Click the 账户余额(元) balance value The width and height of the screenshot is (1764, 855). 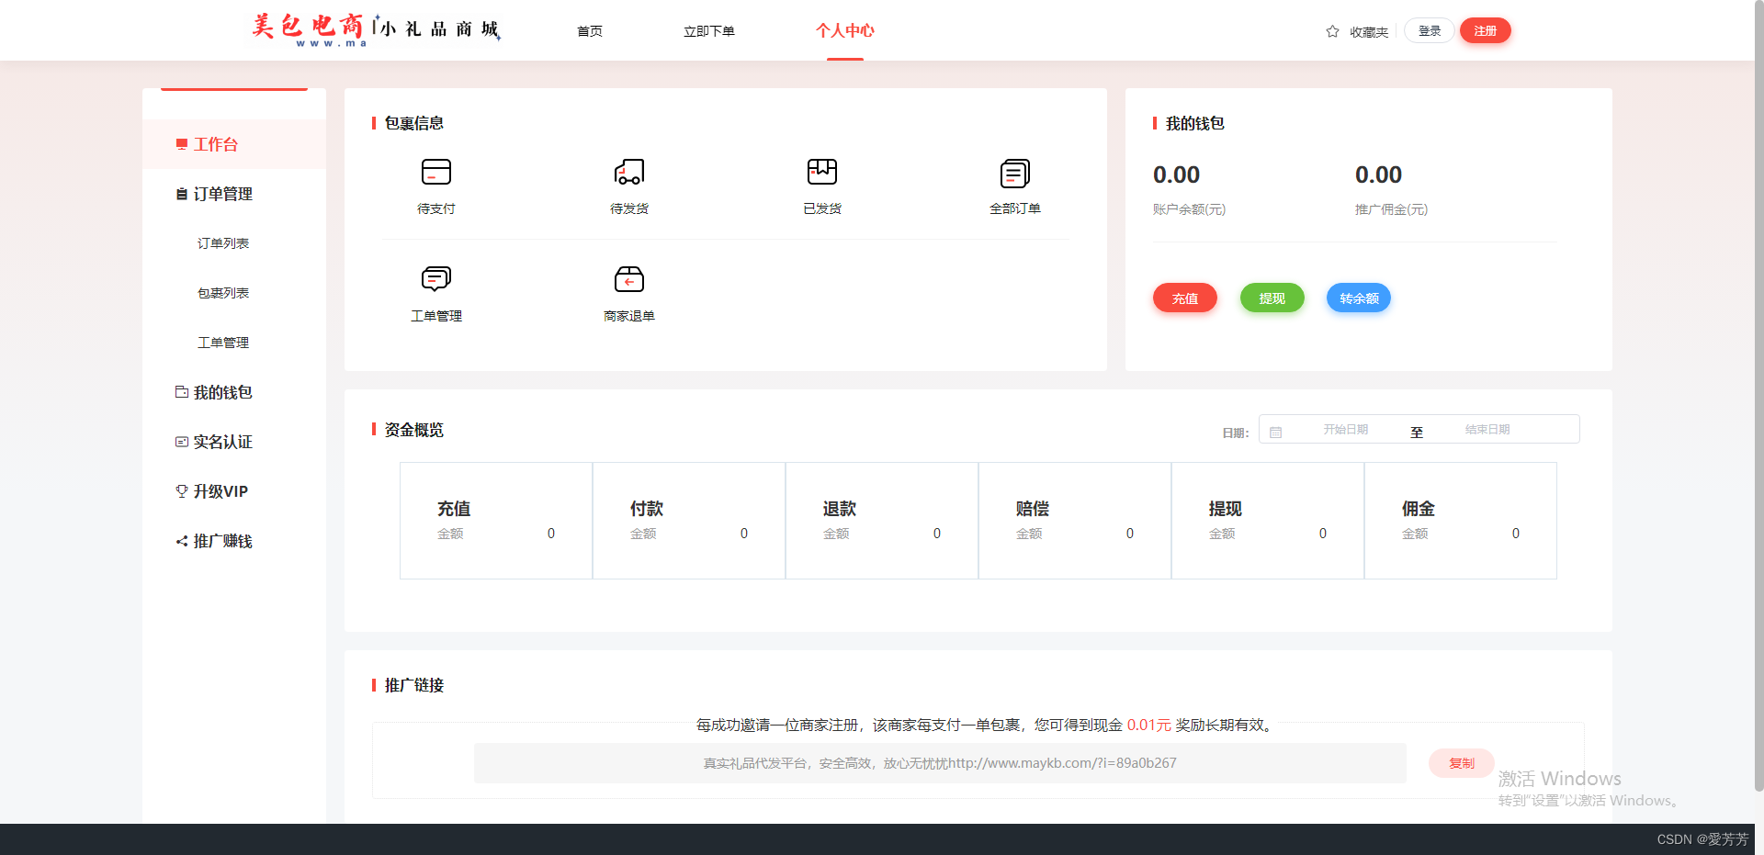[1177, 174]
